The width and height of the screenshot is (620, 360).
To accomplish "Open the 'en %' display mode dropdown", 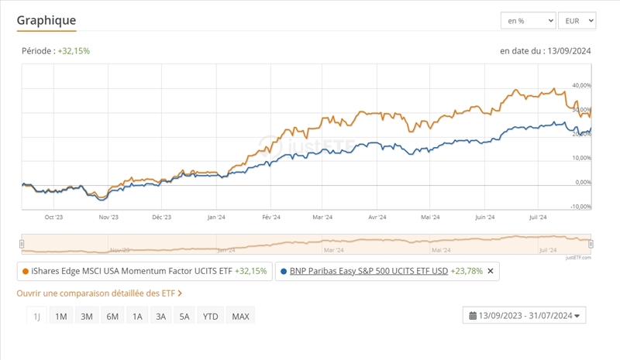I will 529,20.
